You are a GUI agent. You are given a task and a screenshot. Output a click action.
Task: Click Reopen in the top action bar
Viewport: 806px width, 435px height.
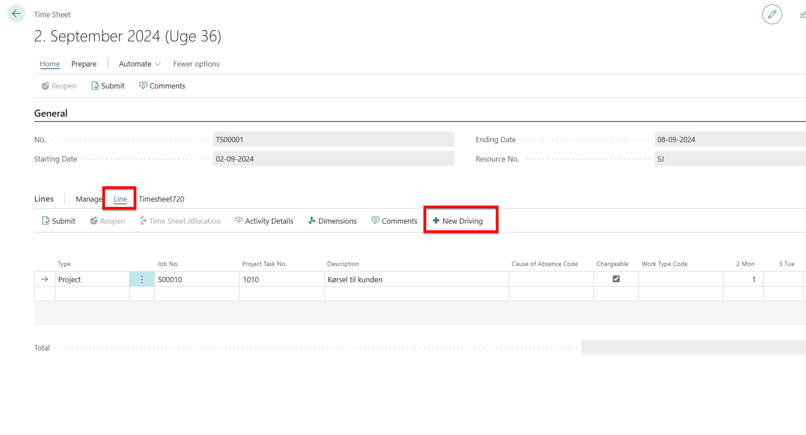(x=59, y=86)
